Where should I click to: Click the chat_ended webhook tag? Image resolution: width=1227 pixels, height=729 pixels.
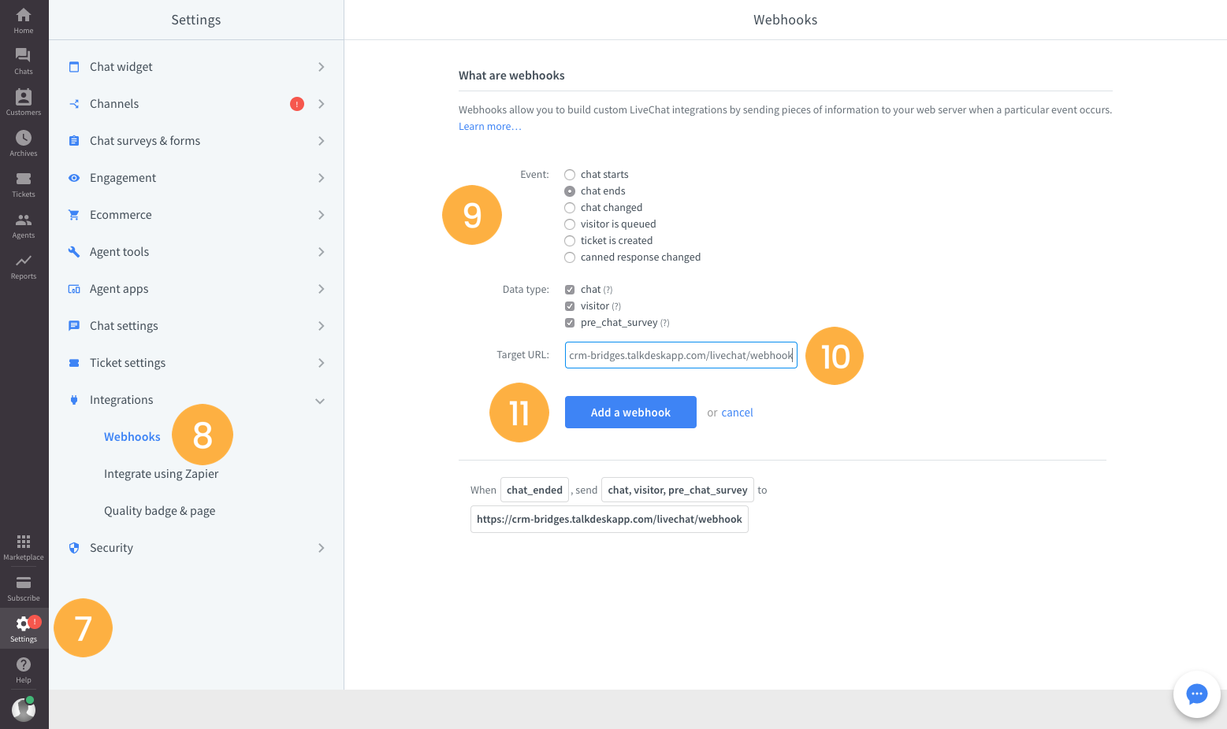pyautogui.click(x=534, y=490)
